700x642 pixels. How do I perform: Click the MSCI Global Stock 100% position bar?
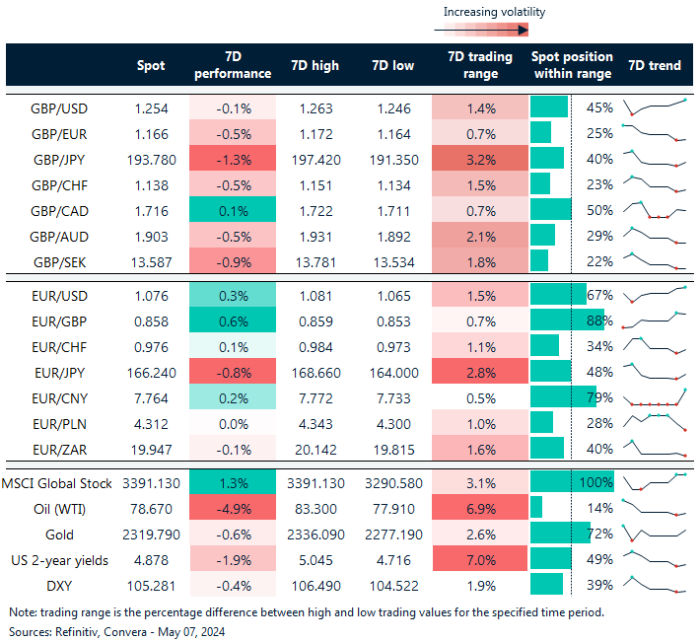coord(572,481)
